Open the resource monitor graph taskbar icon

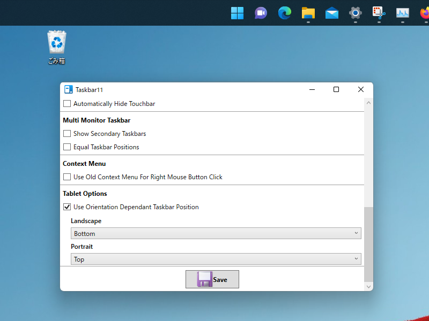click(403, 13)
